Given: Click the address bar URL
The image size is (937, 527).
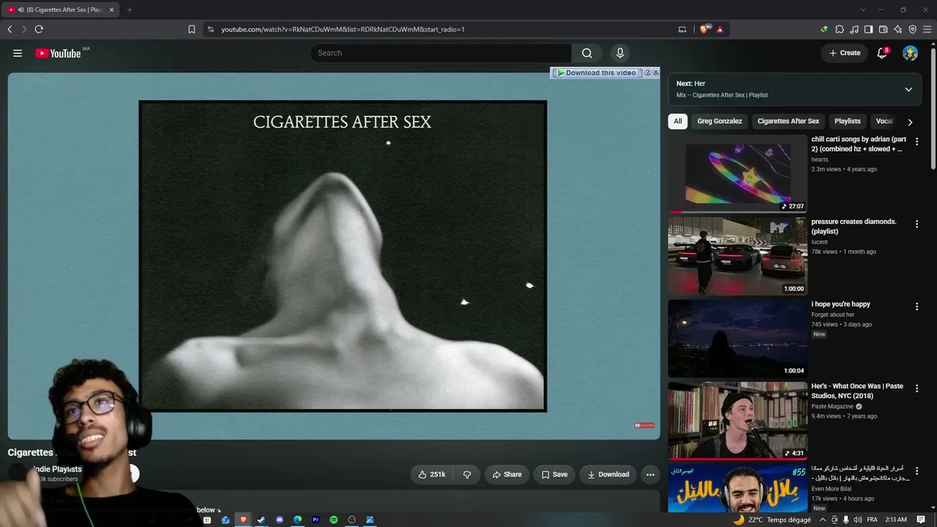Looking at the screenshot, I should coord(343,29).
